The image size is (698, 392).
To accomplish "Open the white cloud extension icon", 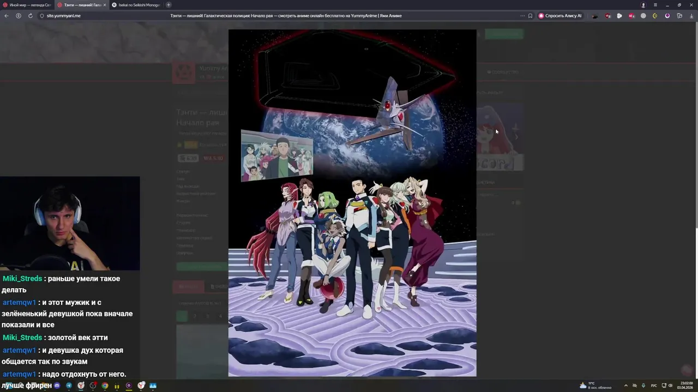I will (x=619, y=16).
